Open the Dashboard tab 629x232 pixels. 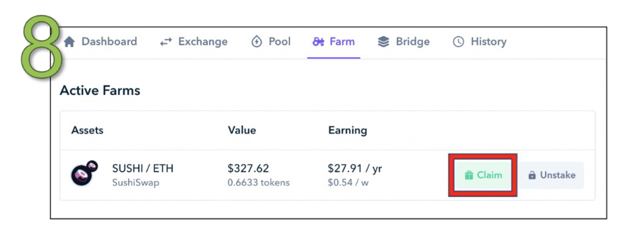click(109, 42)
